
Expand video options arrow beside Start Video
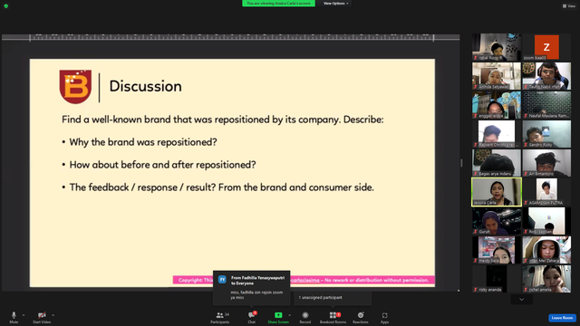53,315
